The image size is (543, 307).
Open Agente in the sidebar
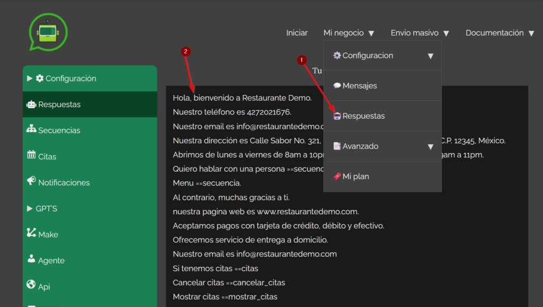(90, 260)
